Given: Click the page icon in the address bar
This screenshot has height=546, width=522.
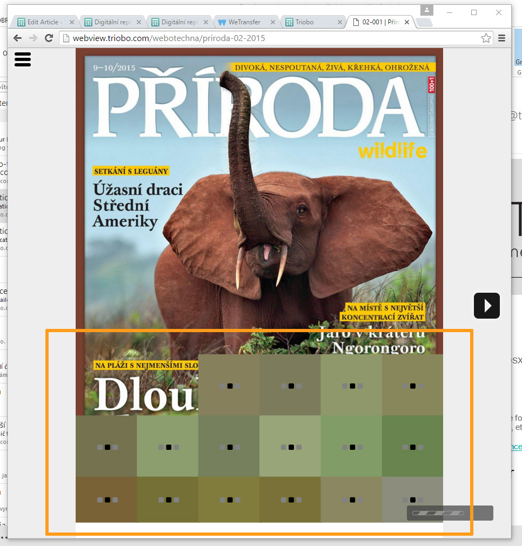Looking at the screenshot, I should 66,38.
